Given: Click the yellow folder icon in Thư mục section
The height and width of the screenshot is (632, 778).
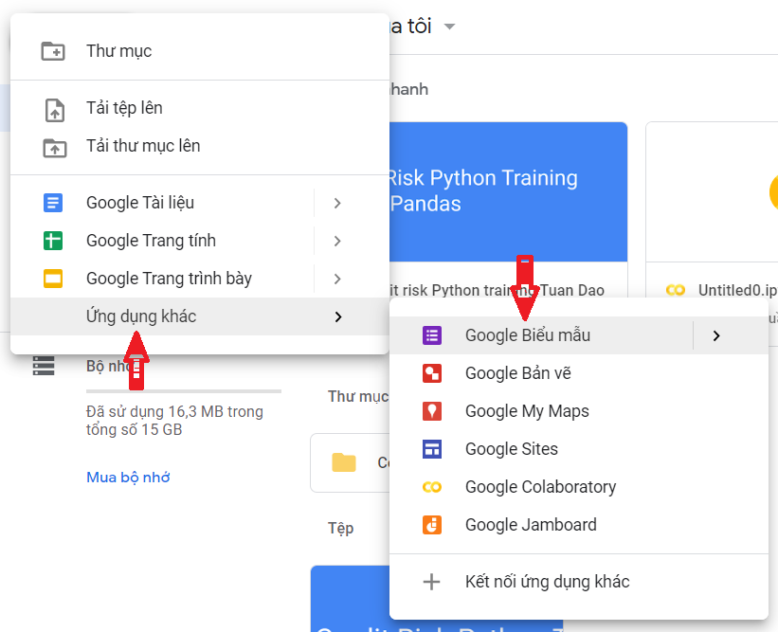Looking at the screenshot, I should pos(344,462).
